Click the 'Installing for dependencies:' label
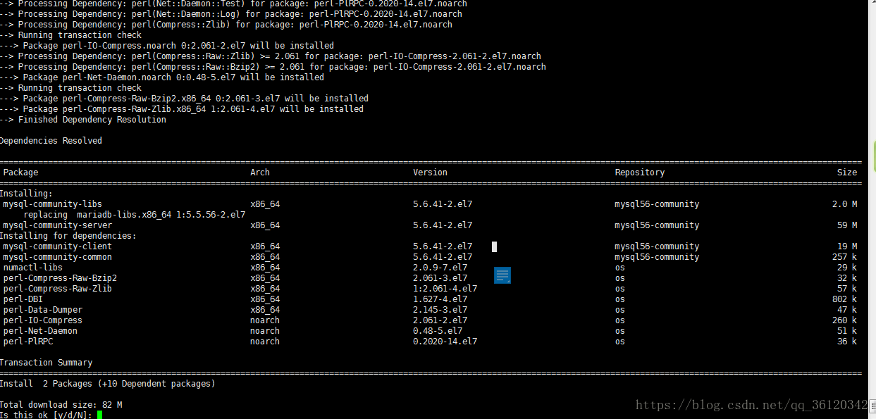 pos(68,236)
